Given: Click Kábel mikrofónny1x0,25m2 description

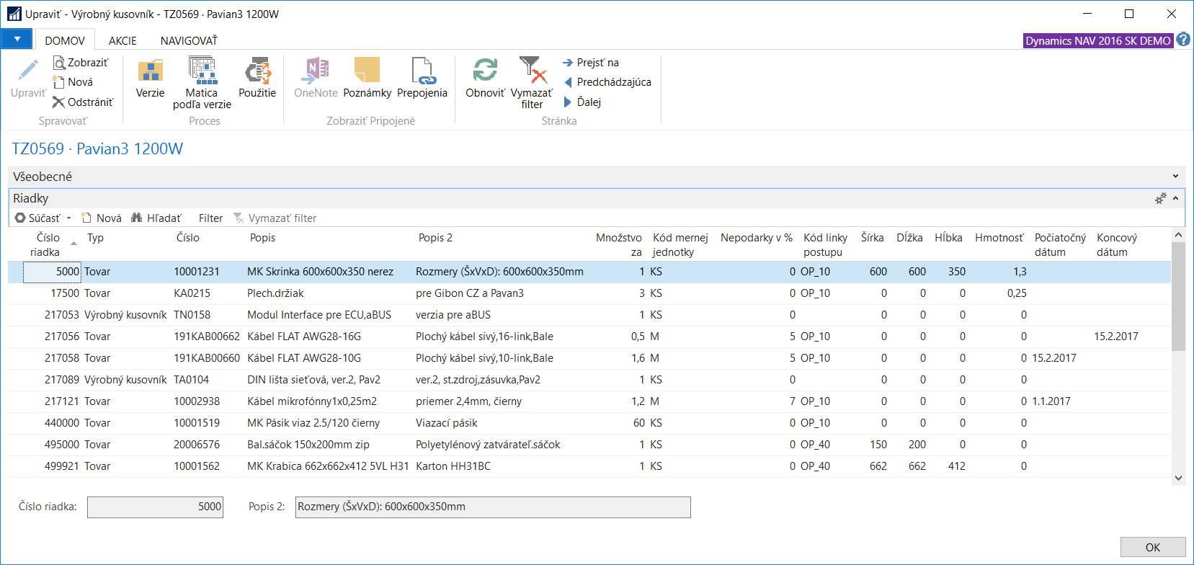Looking at the screenshot, I should (312, 401).
